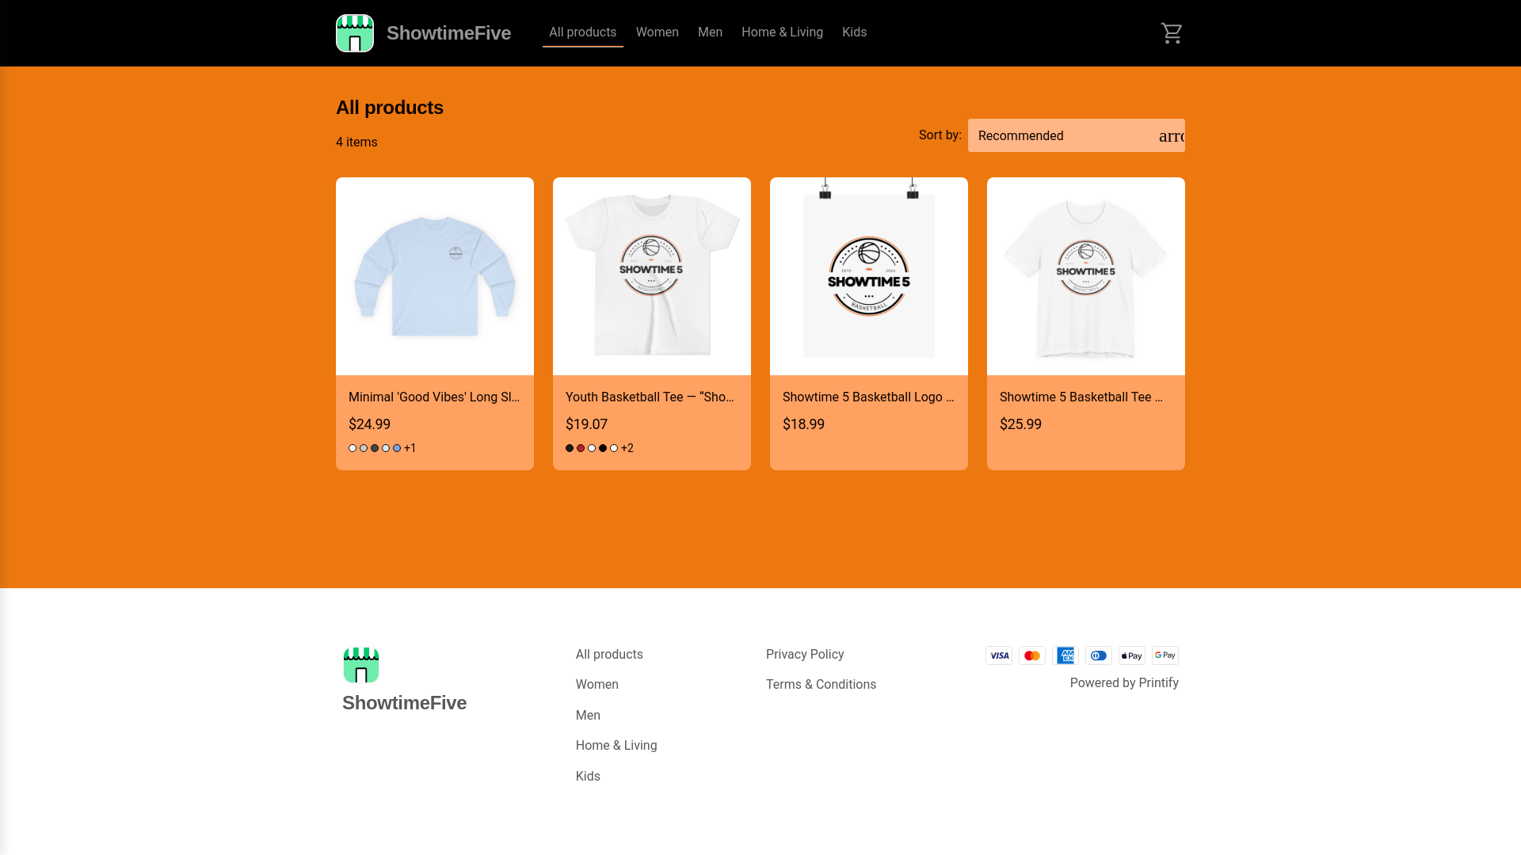This screenshot has width=1521, height=855.
Task: Open the Men category in header
Action: click(x=711, y=32)
